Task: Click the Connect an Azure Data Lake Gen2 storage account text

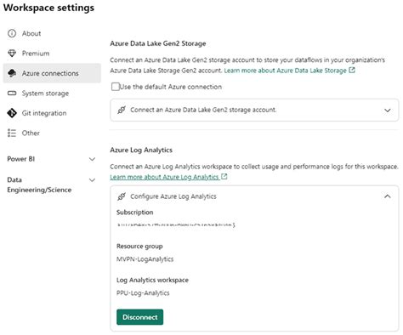Action: 203,110
